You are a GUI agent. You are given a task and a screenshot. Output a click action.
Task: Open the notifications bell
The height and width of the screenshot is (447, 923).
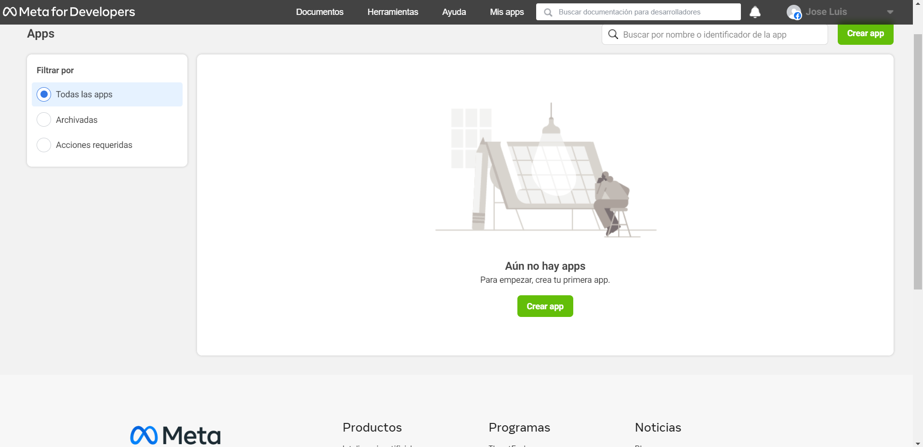(755, 12)
